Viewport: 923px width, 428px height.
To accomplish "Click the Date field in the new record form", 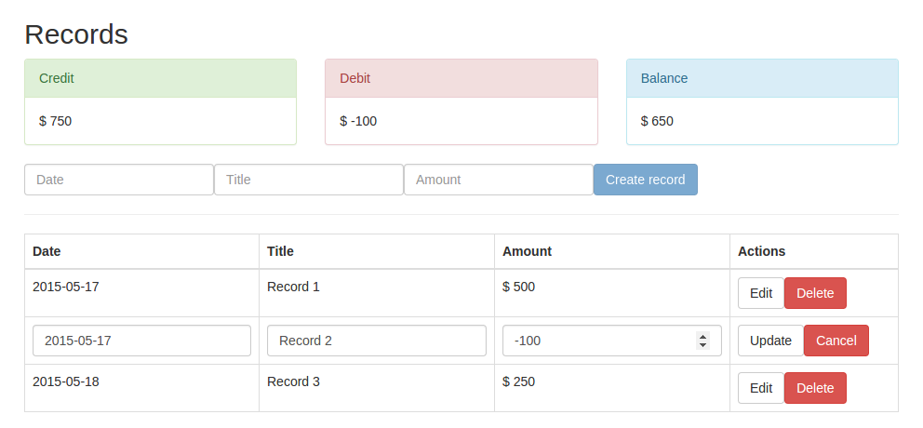I will pyautogui.click(x=119, y=180).
